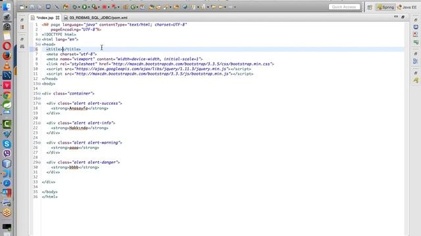
Task: Open the Outline view icon in right trim
Action: 416,61
